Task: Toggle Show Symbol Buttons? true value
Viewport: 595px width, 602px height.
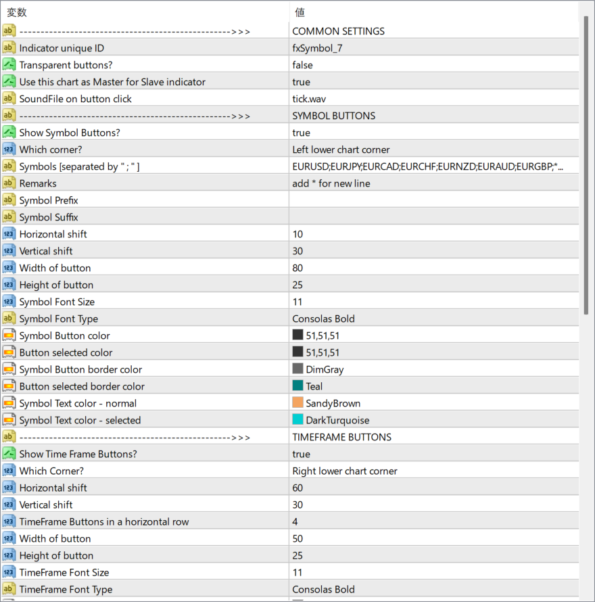Action: [433, 133]
